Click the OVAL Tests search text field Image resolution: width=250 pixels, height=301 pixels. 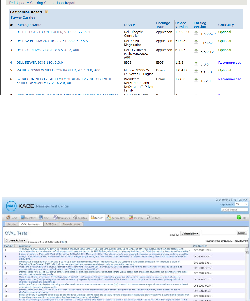[x=219, y=233]
